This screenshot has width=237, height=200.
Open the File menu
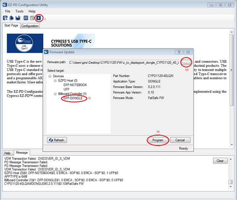point(8,12)
